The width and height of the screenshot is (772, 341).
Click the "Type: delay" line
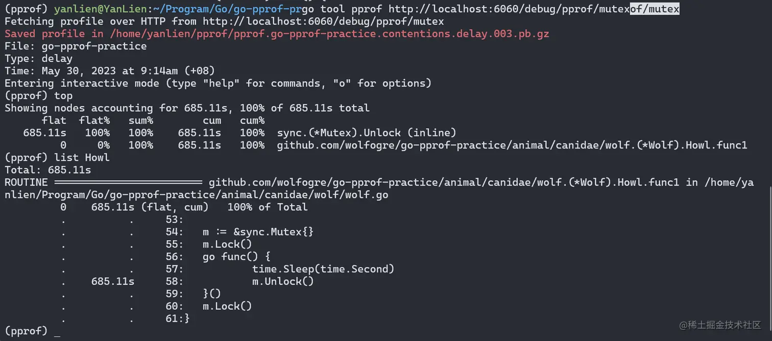[x=38, y=58]
